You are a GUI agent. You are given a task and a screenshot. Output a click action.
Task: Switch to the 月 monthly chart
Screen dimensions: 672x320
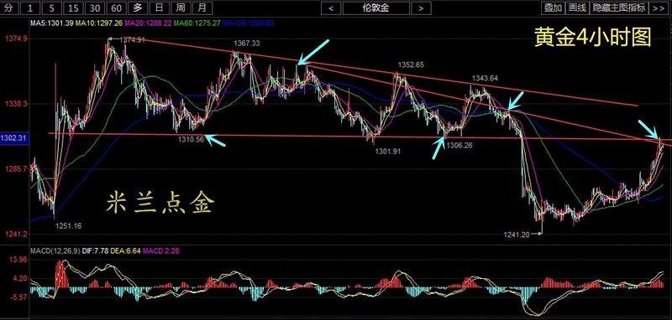[202, 8]
